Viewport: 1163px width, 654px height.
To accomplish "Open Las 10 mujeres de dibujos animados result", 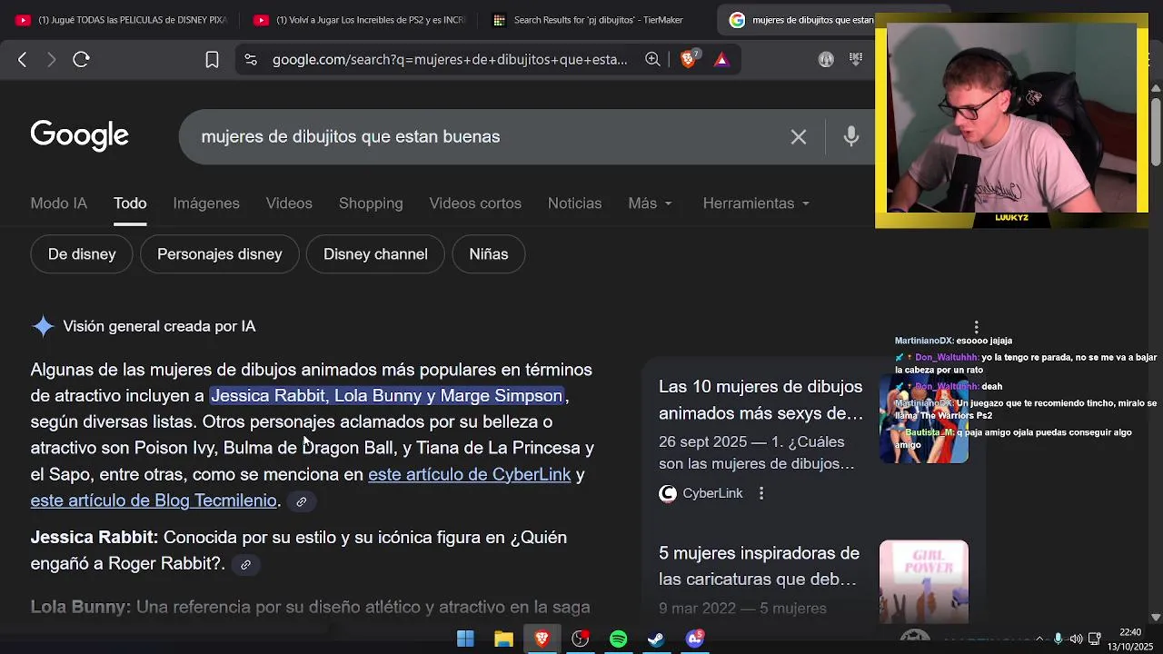I will 760,401.
